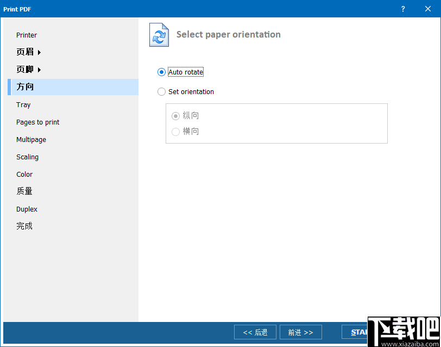
Task: Choose 横向 landscape orientation
Action: point(175,132)
